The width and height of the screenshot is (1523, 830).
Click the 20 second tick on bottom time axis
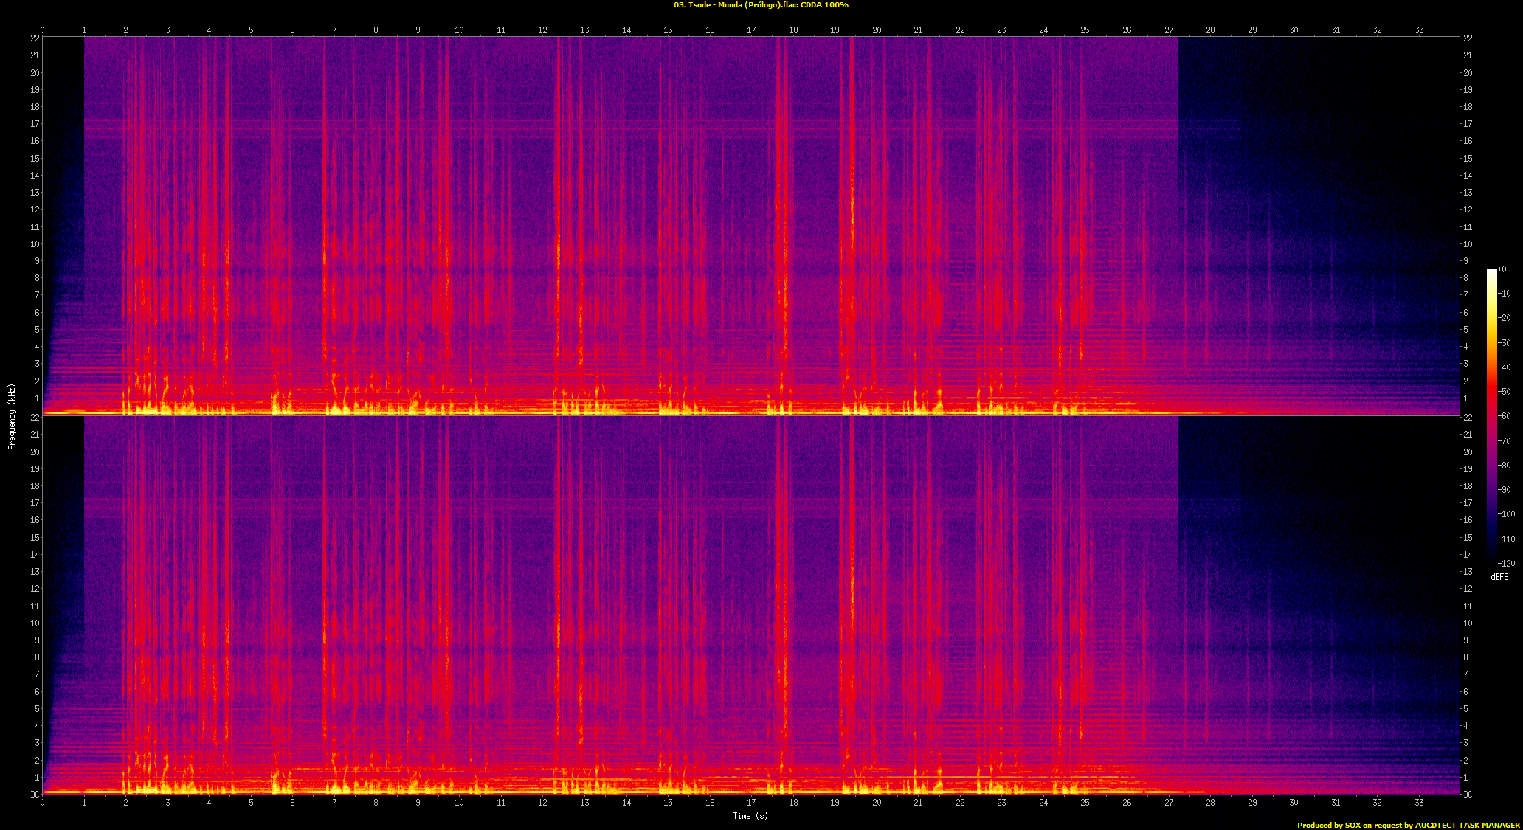tap(877, 803)
